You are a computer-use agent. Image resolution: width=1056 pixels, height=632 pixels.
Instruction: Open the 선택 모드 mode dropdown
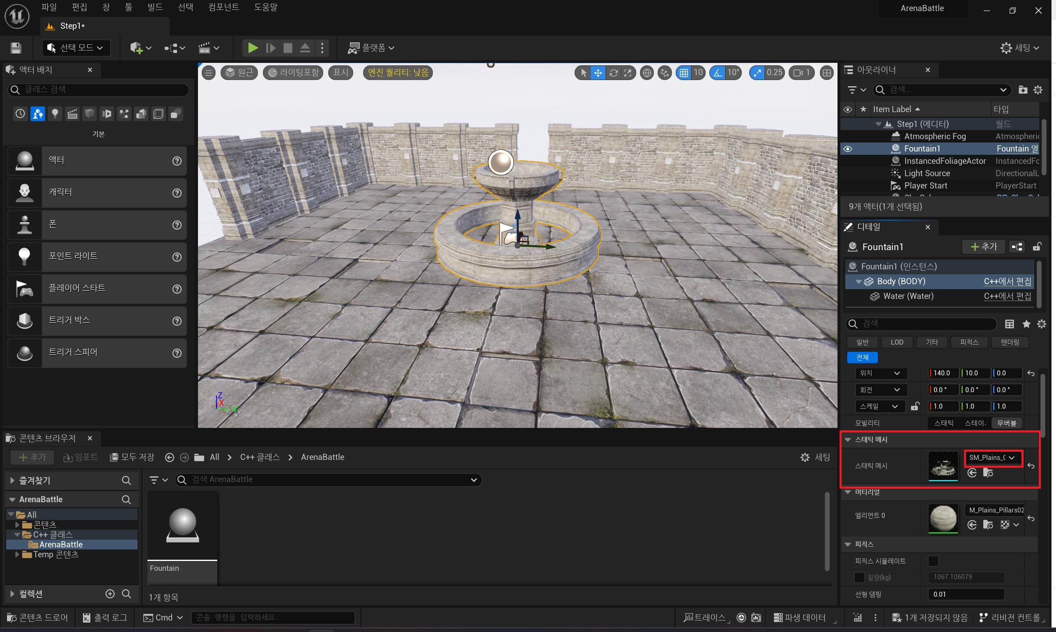(76, 48)
